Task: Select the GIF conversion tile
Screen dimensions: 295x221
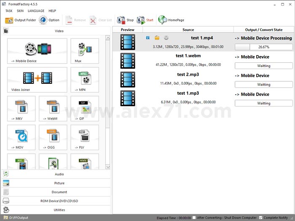Action: [x=85, y=109]
